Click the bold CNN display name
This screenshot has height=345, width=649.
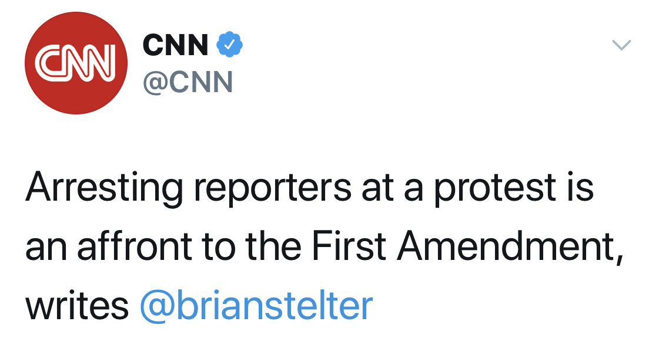coord(176,45)
